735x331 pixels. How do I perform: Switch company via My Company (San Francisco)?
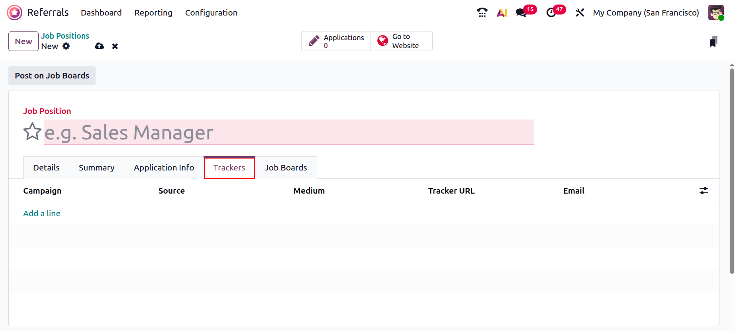tap(646, 13)
